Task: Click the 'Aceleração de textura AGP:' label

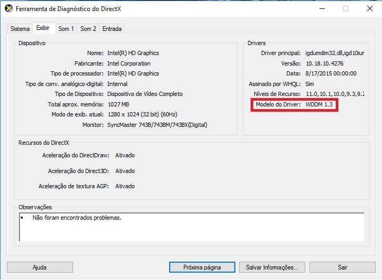Action: pos(74,186)
